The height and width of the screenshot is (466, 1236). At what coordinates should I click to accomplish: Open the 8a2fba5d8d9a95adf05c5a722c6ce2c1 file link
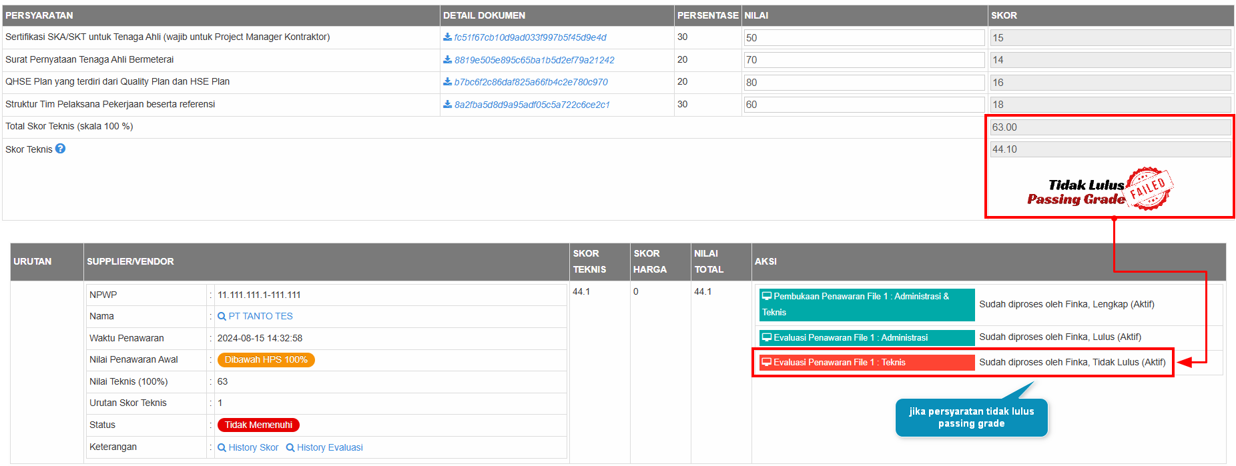click(532, 105)
